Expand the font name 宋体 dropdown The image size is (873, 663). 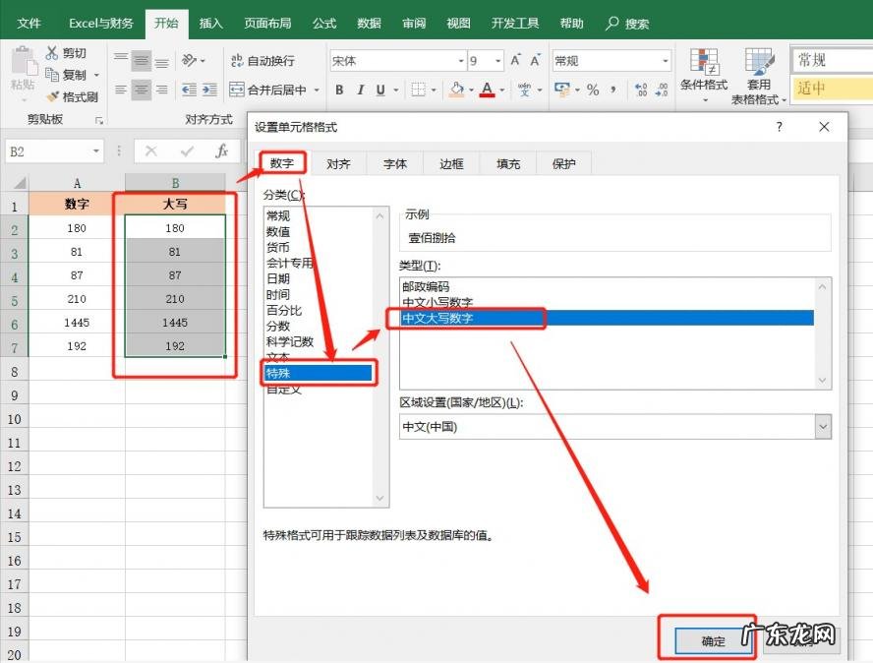[x=460, y=61]
